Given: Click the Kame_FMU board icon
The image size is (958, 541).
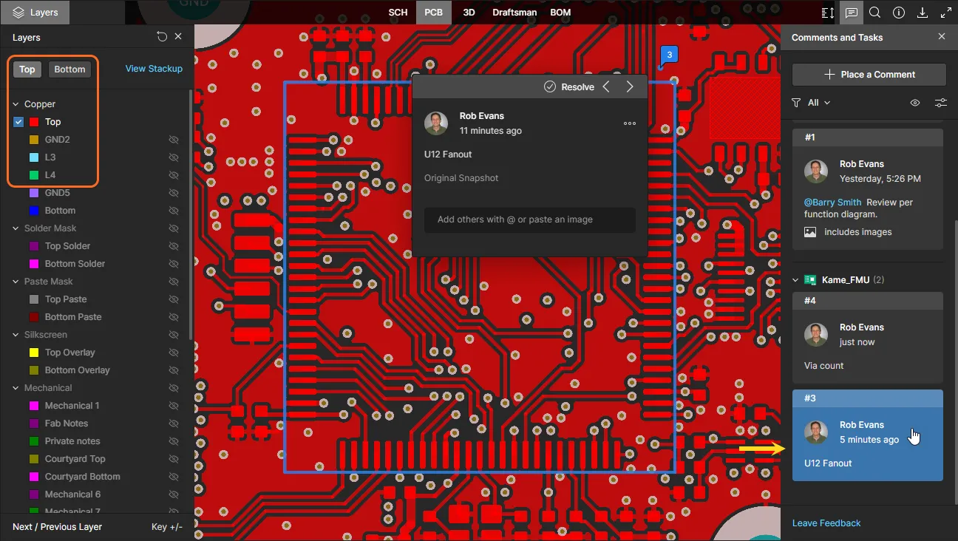Looking at the screenshot, I should [810, 280].
